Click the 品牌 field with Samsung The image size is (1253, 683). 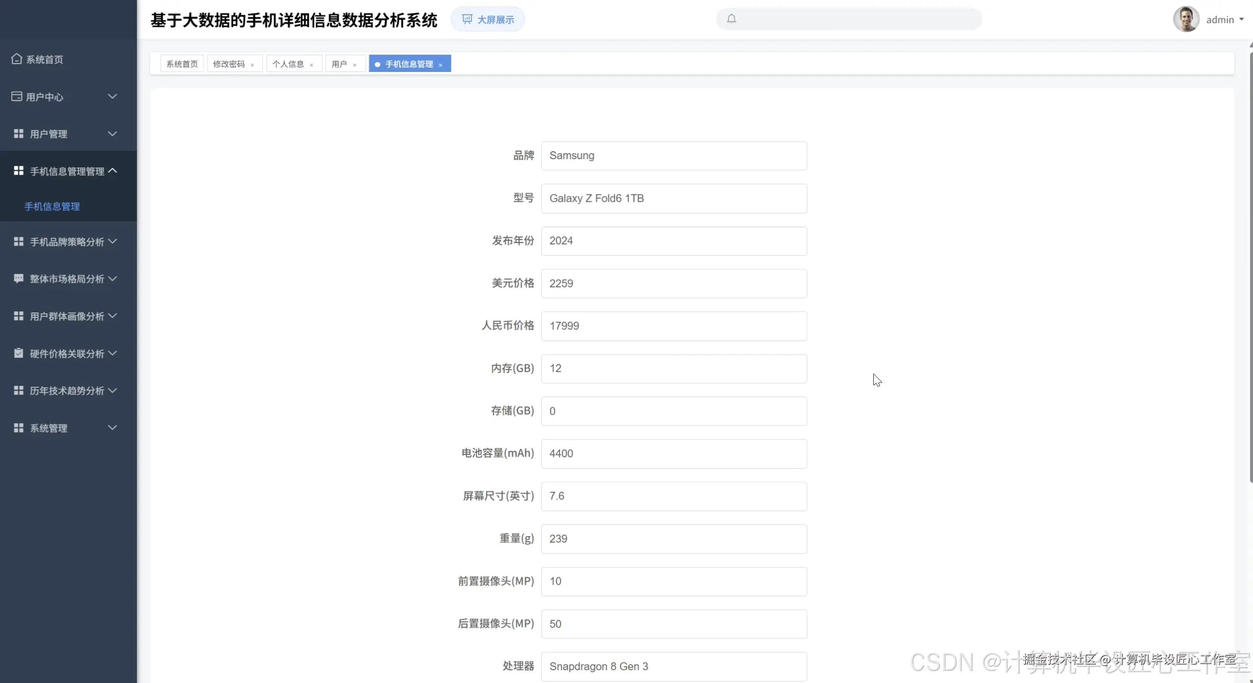click(x=674, y=156)
